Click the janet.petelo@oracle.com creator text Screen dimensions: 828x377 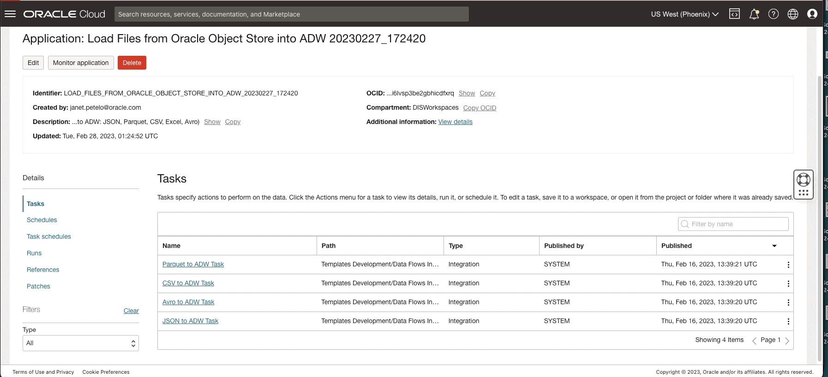click(x=106, y=107)
